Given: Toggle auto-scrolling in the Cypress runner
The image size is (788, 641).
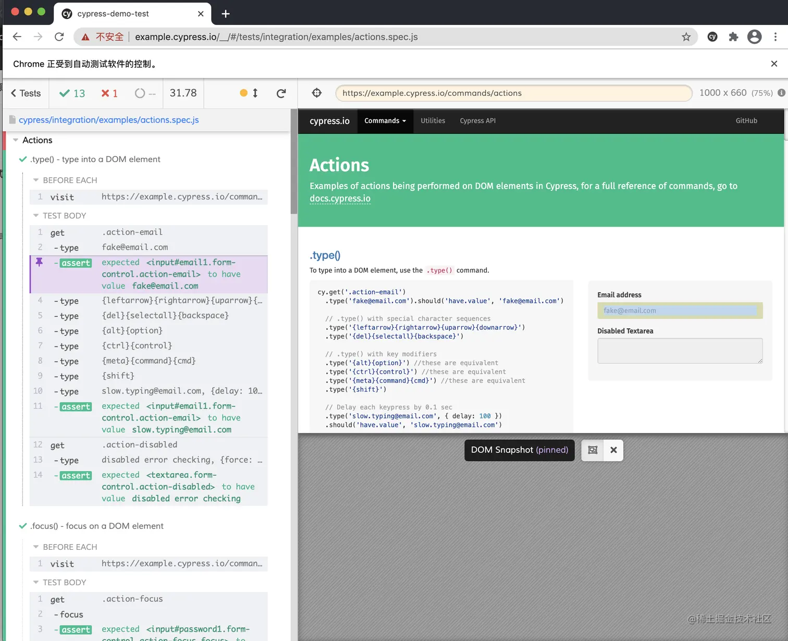Looking at the screenshot, I should tap(249, 93).
